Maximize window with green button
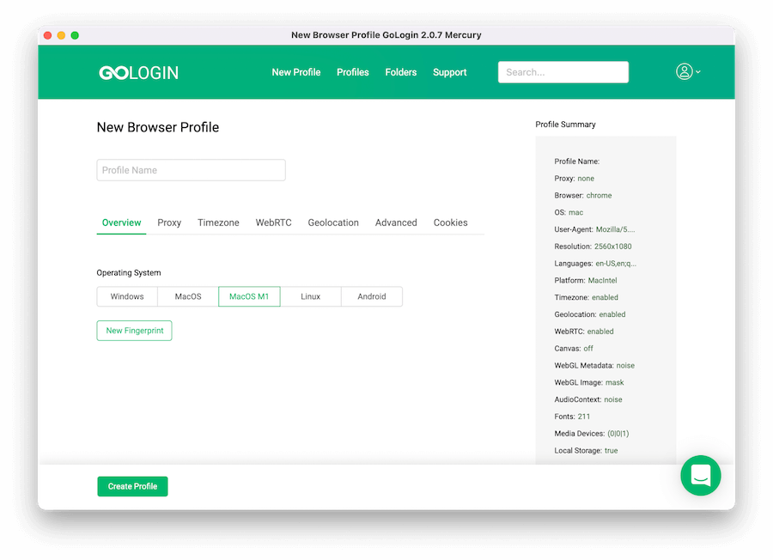 pyautogui.click(x=75, y=35)
